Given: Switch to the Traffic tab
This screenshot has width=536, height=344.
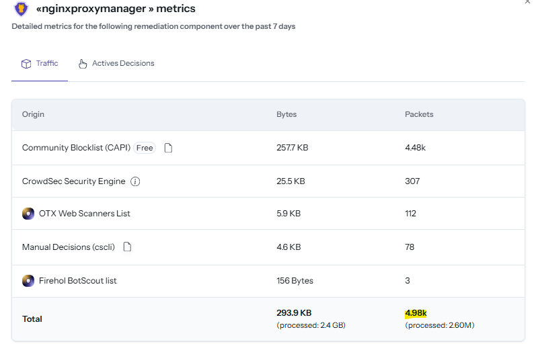Looking at the screenshot, I should pos(47,64).
